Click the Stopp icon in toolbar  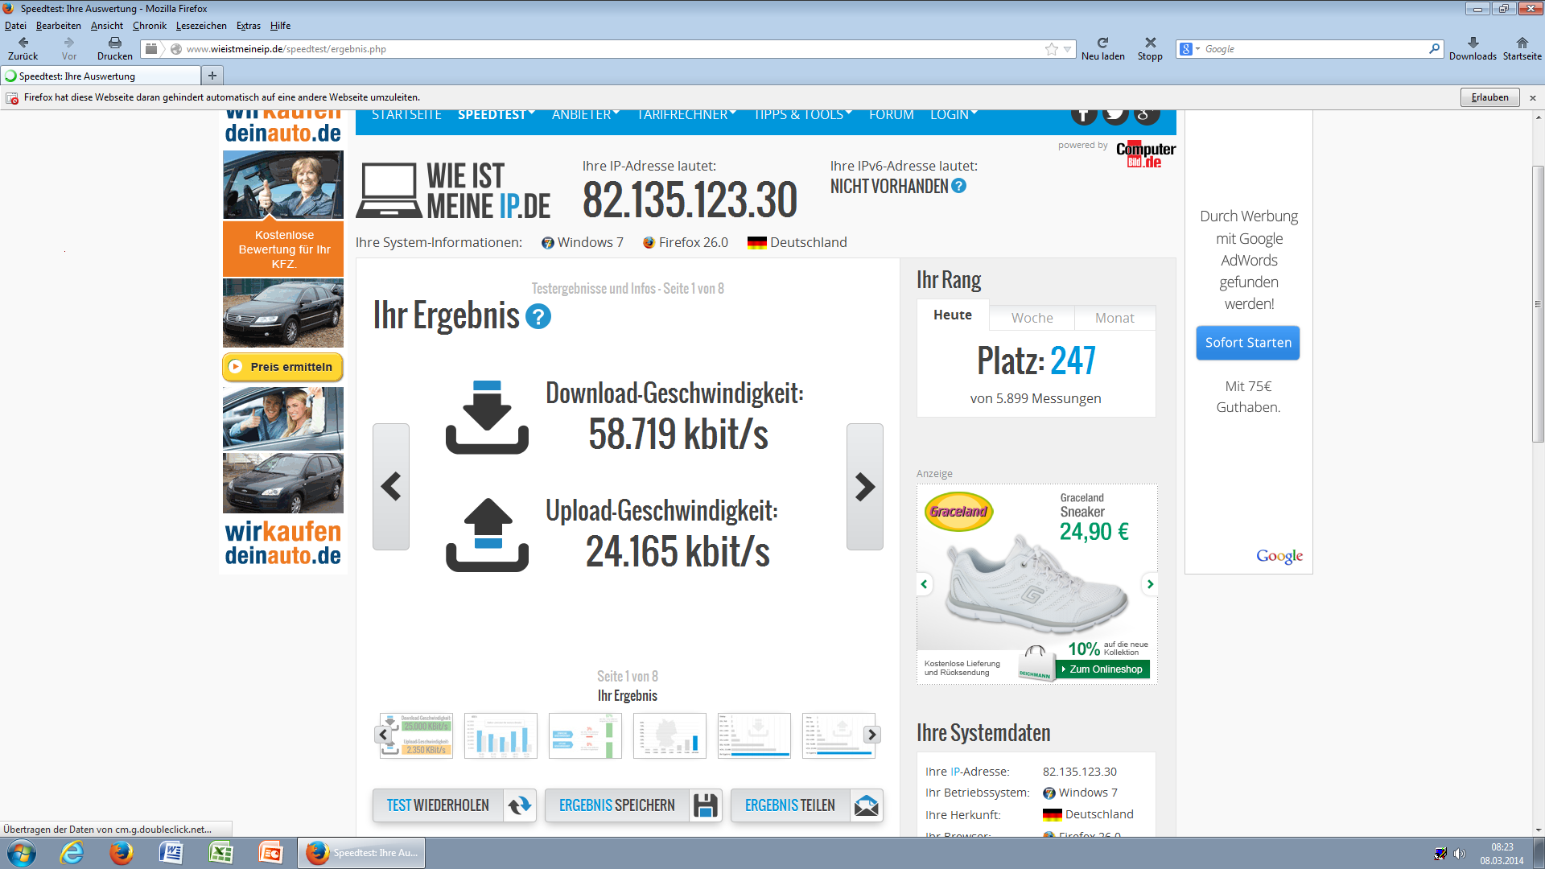pyautogui.click(x=1150, y=43)
